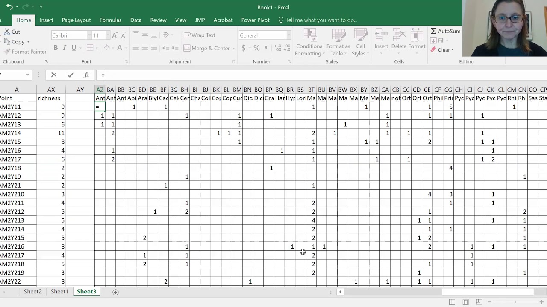Image resolution: width=547 pixels, height=307 pixels.
Task: Select column header AX
Action: coord(51,90)
